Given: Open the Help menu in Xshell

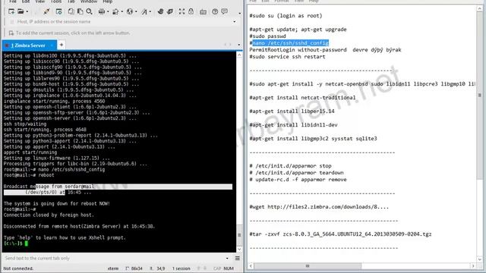Looking at the screenshot, I should click(108, 2).
